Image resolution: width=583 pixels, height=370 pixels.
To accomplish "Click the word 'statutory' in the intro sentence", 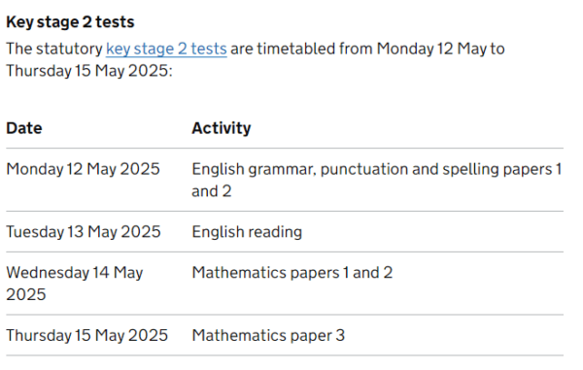I will coord(69,49).
